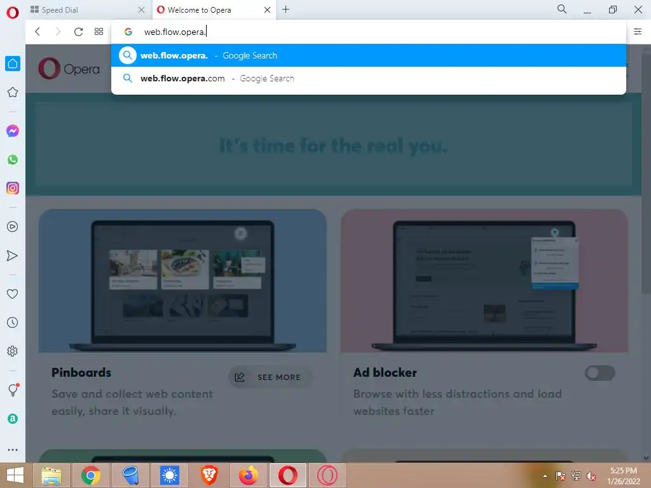Image resolution: width=651 pixels, height=488 pixels.
Task: Open the Windows Start button
Action: point(15,475)
